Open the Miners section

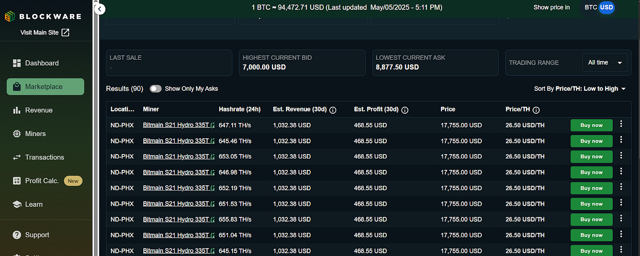click(45, 133)
